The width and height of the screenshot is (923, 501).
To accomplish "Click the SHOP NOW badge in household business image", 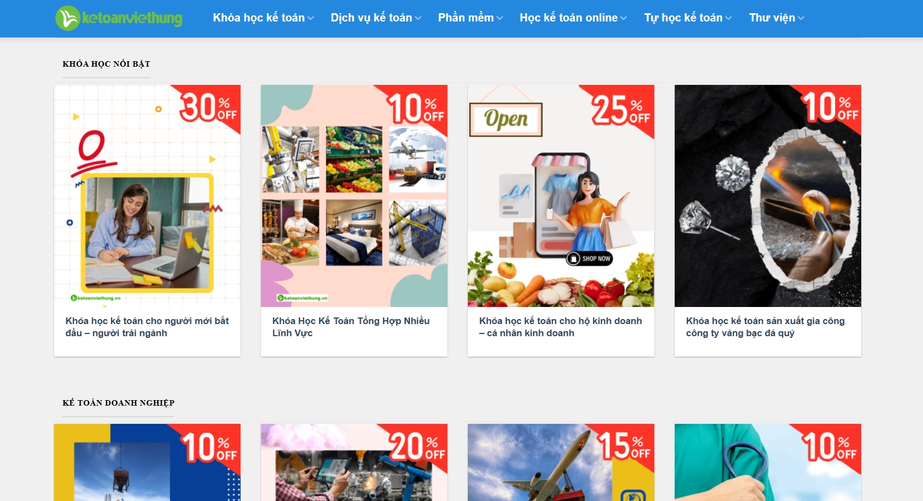I will click(590, 258).
